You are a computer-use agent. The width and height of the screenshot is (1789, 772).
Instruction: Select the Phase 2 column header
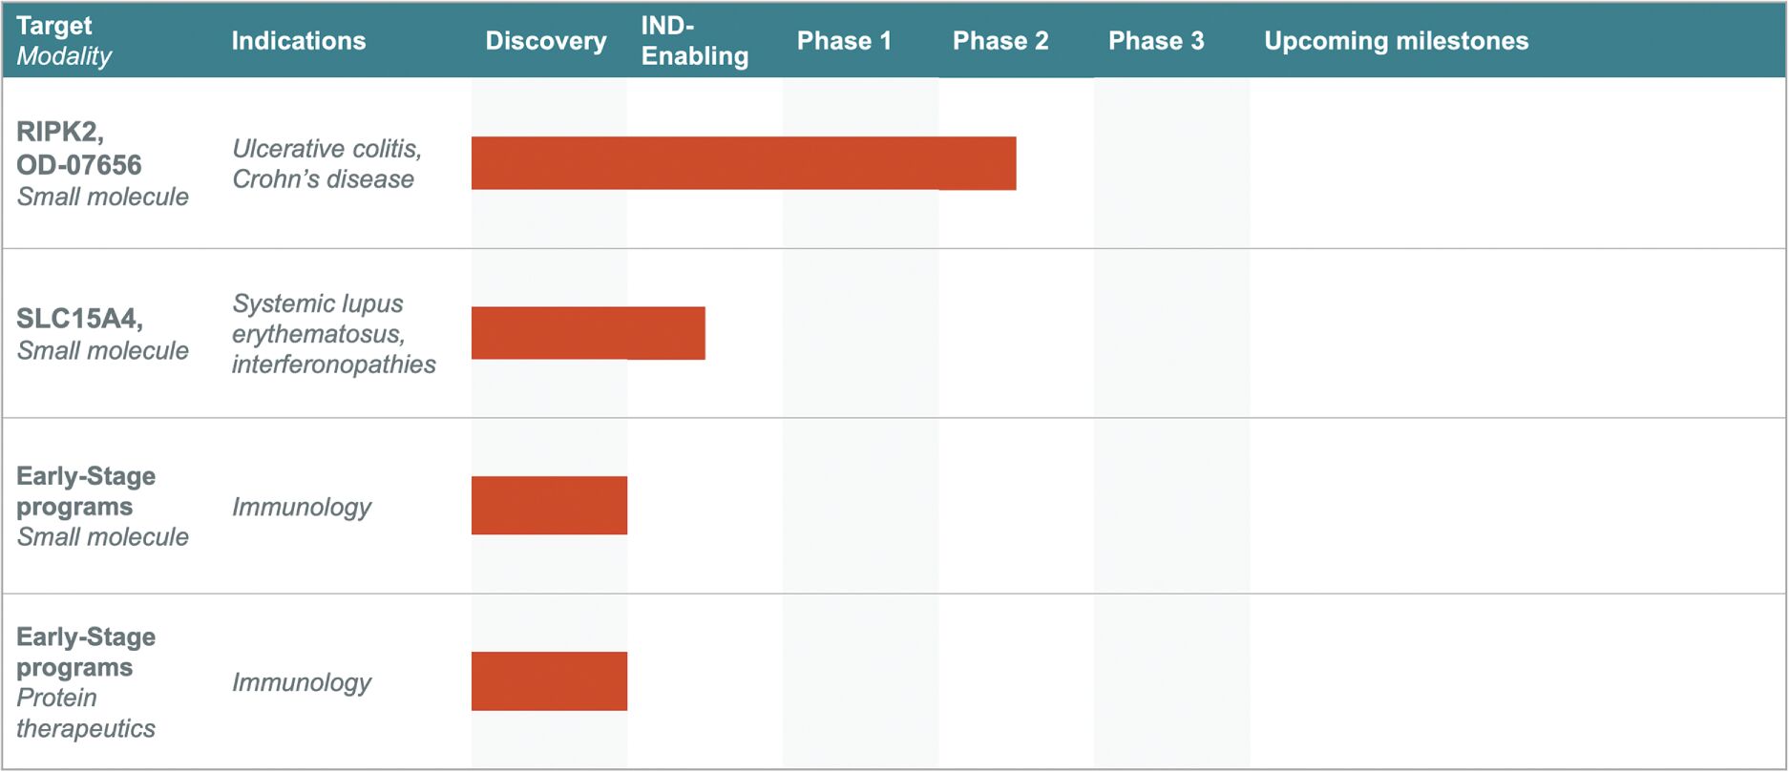tap(1000, 41)
